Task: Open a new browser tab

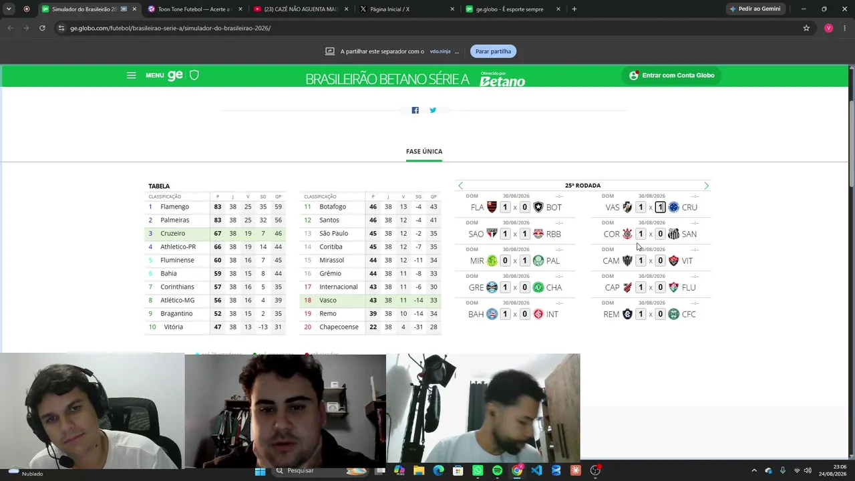Action: pos(574,9)
